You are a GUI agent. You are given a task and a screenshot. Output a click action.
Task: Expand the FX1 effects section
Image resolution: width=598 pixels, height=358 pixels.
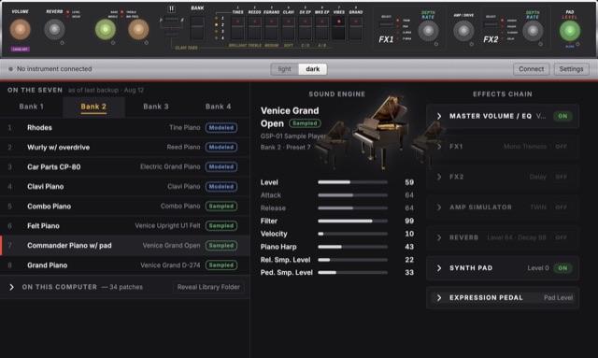[x=439, y=147]
